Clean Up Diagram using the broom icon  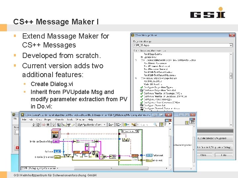tap(134, 125)
